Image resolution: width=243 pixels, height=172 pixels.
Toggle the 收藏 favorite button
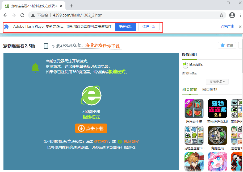pos(227,45)
